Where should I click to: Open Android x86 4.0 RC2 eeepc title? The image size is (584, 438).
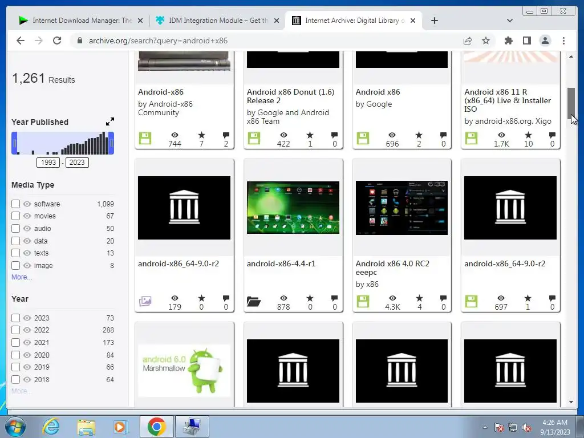tap(392, 268)
